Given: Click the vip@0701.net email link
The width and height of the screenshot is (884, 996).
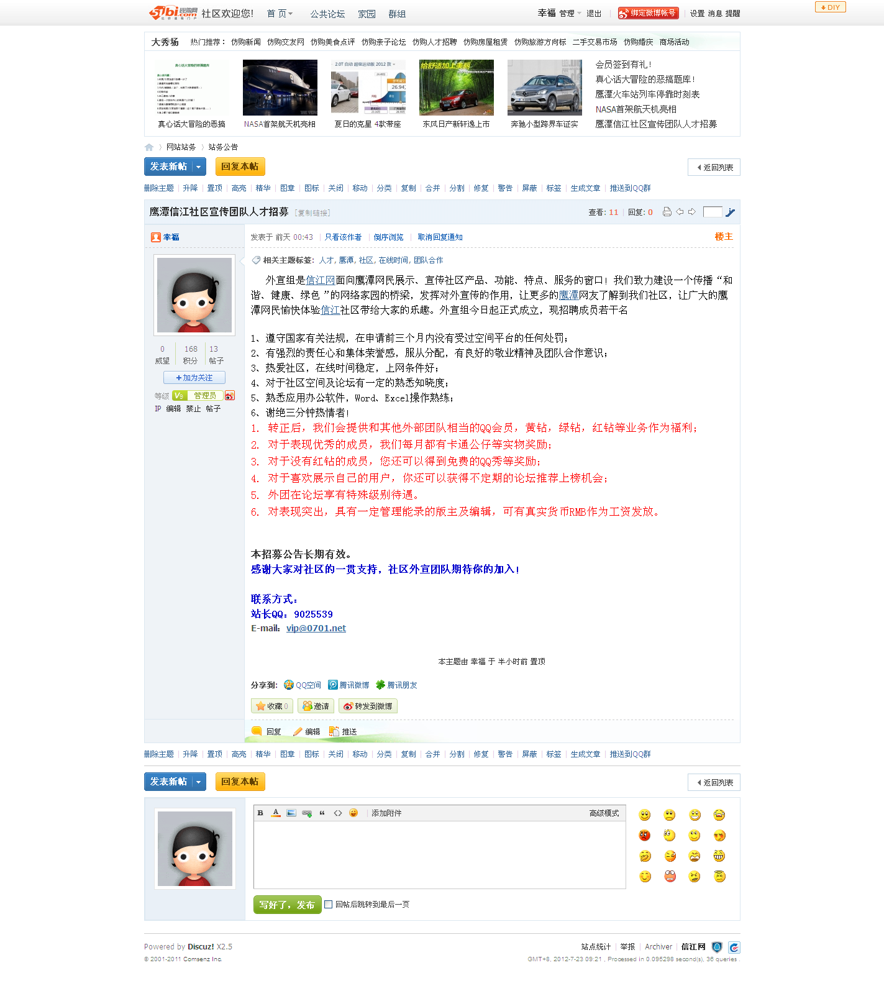Looking at the screenshot, I should [x=316, y=629].
